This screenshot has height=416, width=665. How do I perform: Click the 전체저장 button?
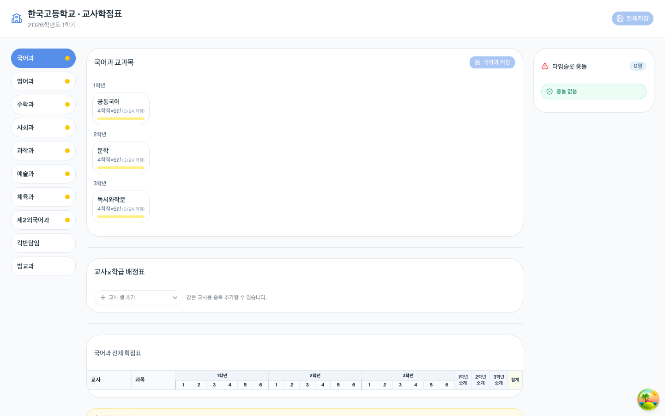pyautogui.click(x=633, y=18)
